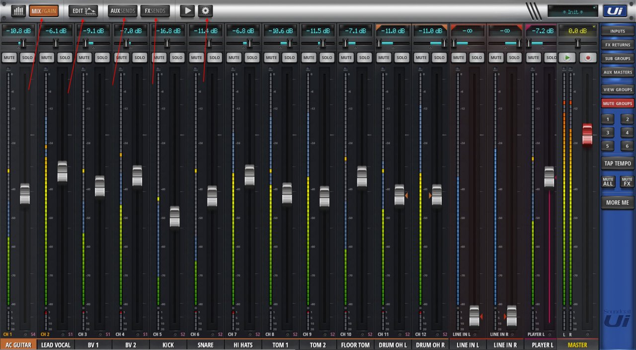Solo the Lead Vocal channel
This screenshot has height=350, width=636.
tap(65, 58)
